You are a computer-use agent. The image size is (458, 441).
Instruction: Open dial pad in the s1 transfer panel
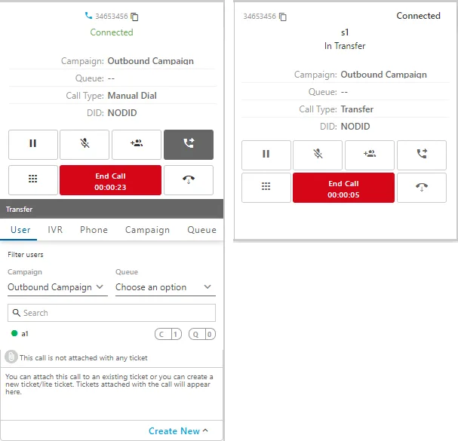point(266,188)
